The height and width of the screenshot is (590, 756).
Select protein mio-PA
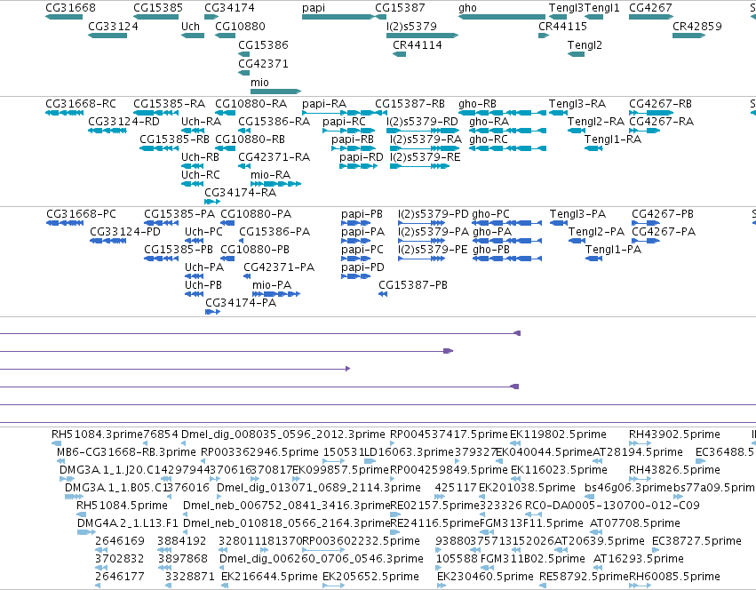[x=276, y=294]
